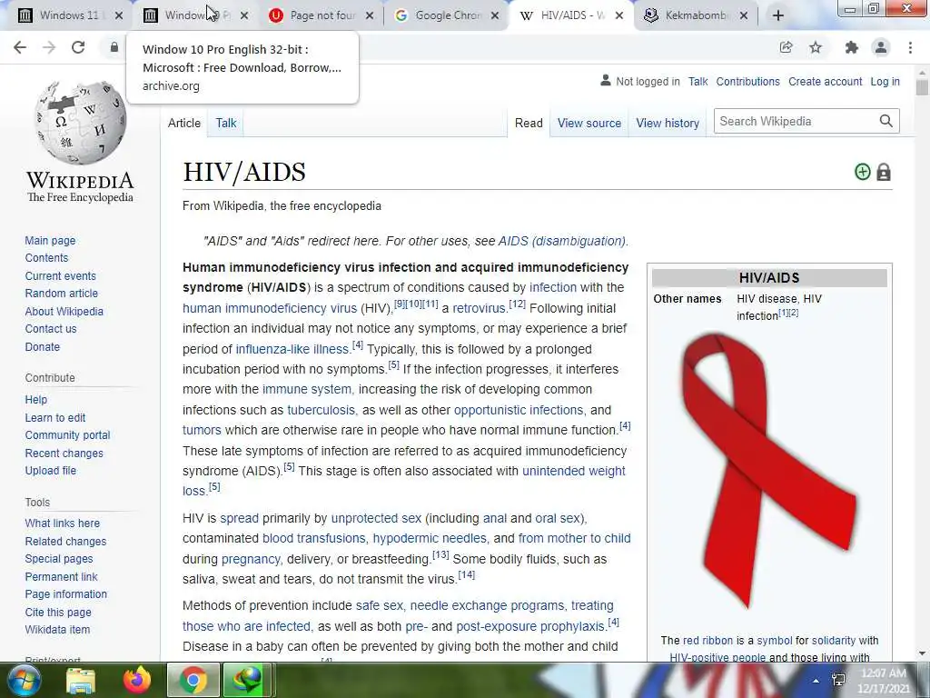Image resolution: width=930 pixels, height=698 pixels.
Task: Click the page vertical scrollbar thumb
Action: coord(922,86)
